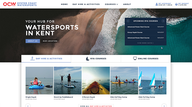
Task: Expand the Courses dropdown menu
Action: (x=112, y=4)
